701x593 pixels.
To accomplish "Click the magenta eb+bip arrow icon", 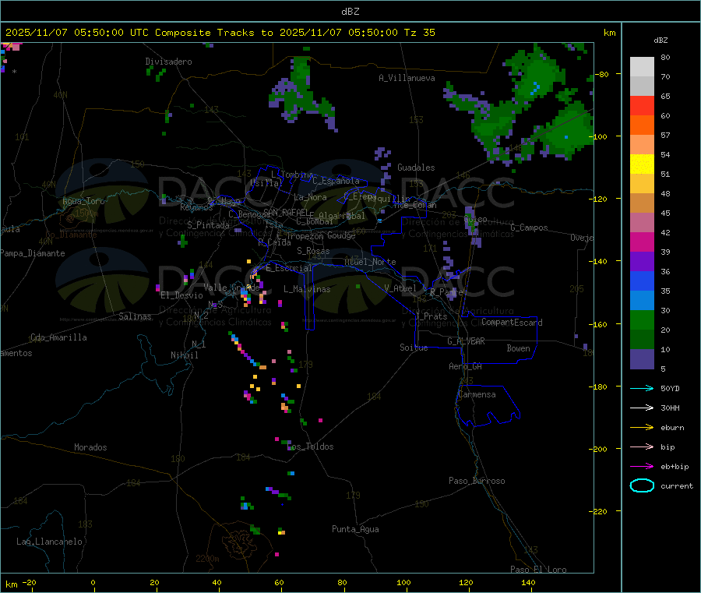I will point(642,466).
